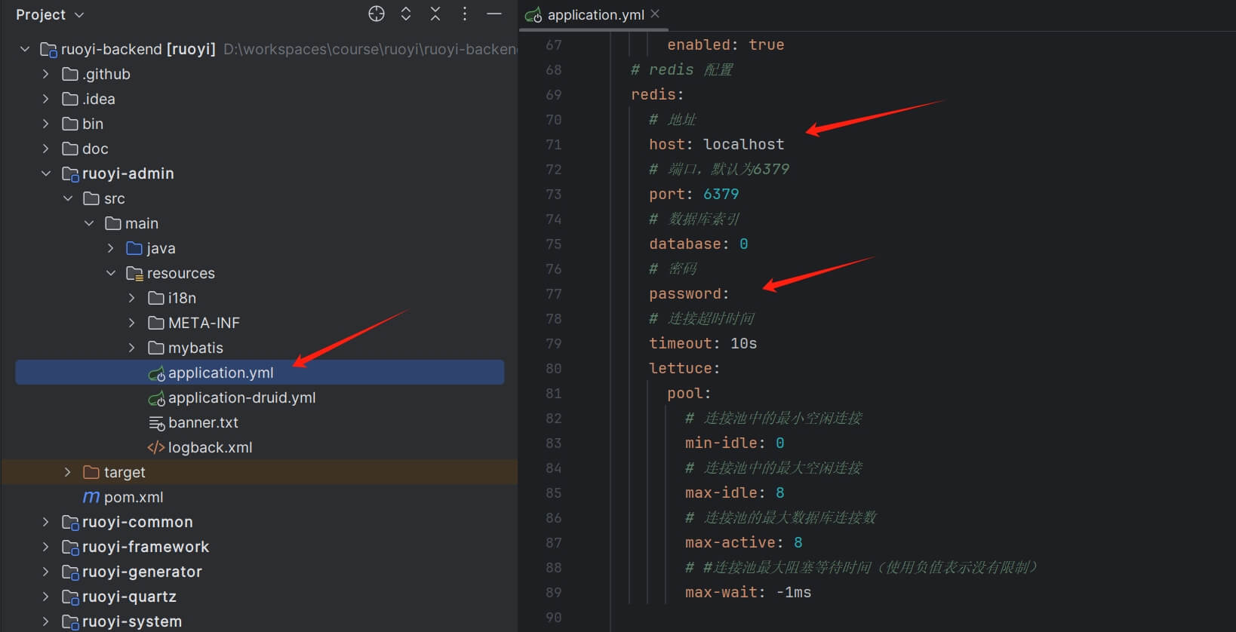Click the Expand Selected icon in Project toolbar

(406, 14)
